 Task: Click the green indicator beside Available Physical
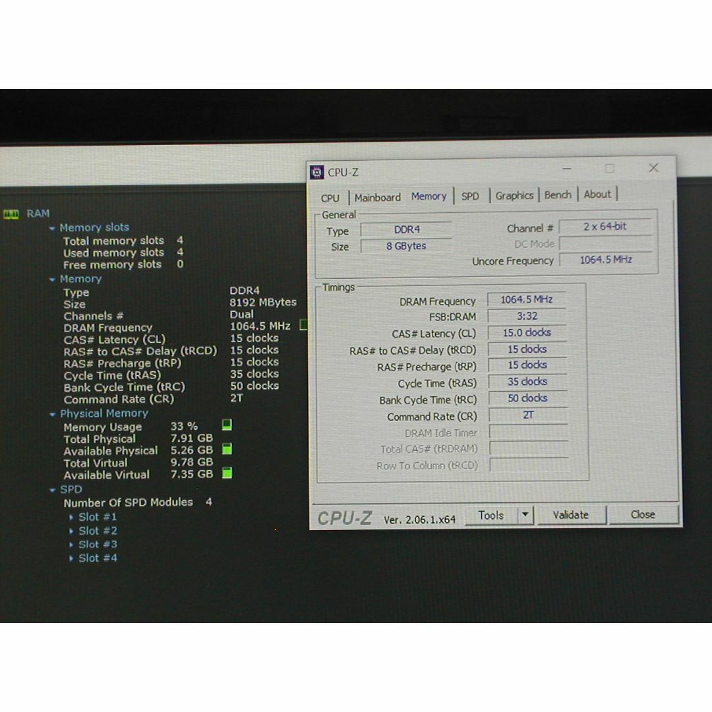227,449
